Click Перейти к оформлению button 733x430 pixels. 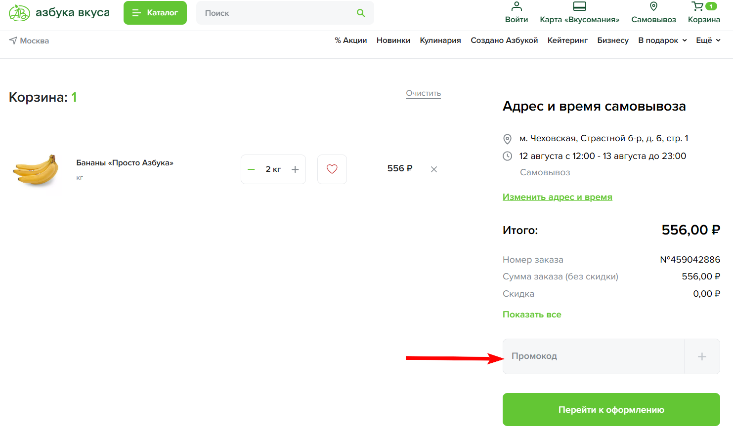coord(611,409)
